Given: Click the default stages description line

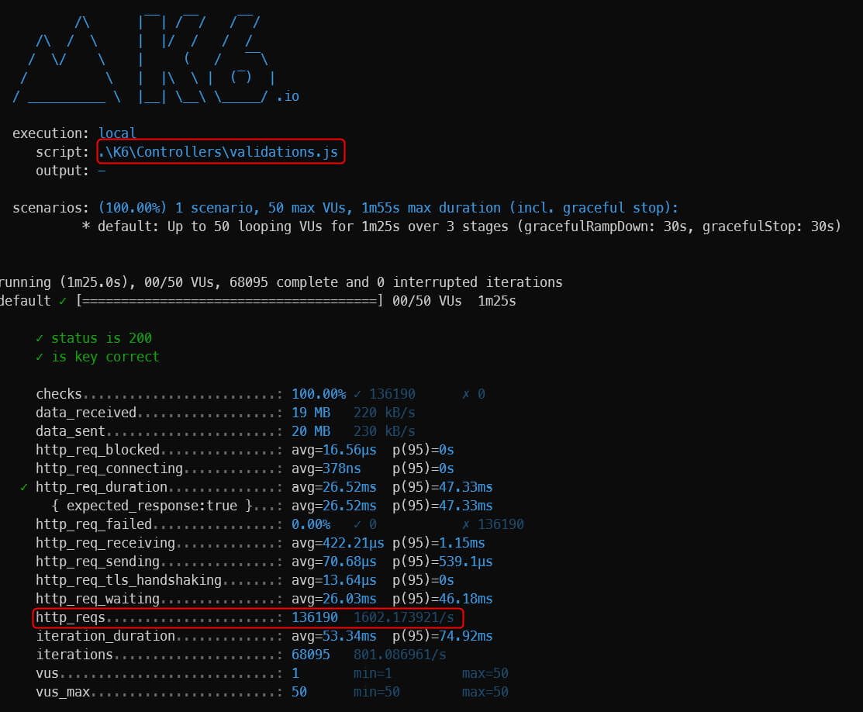Looking at the screenshot, I should [461, 226].
